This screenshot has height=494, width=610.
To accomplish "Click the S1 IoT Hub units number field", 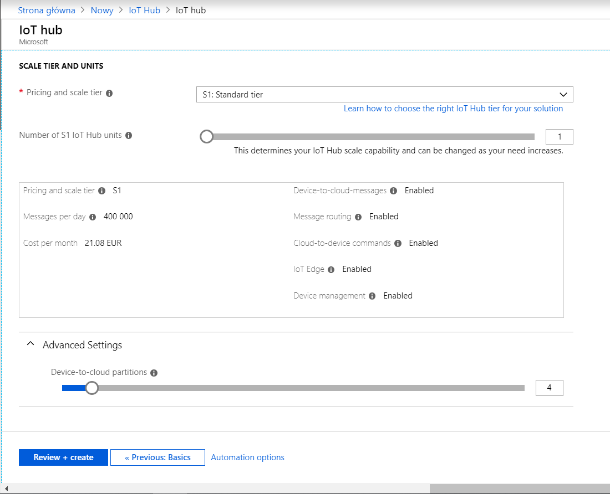I will pos(559,137).
